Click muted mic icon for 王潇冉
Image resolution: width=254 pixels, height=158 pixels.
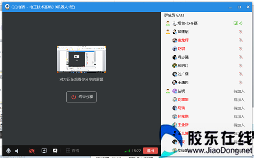[x=240, y=83]
